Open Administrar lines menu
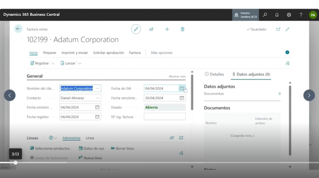The image size is (319, 178). tap(71, 138)
